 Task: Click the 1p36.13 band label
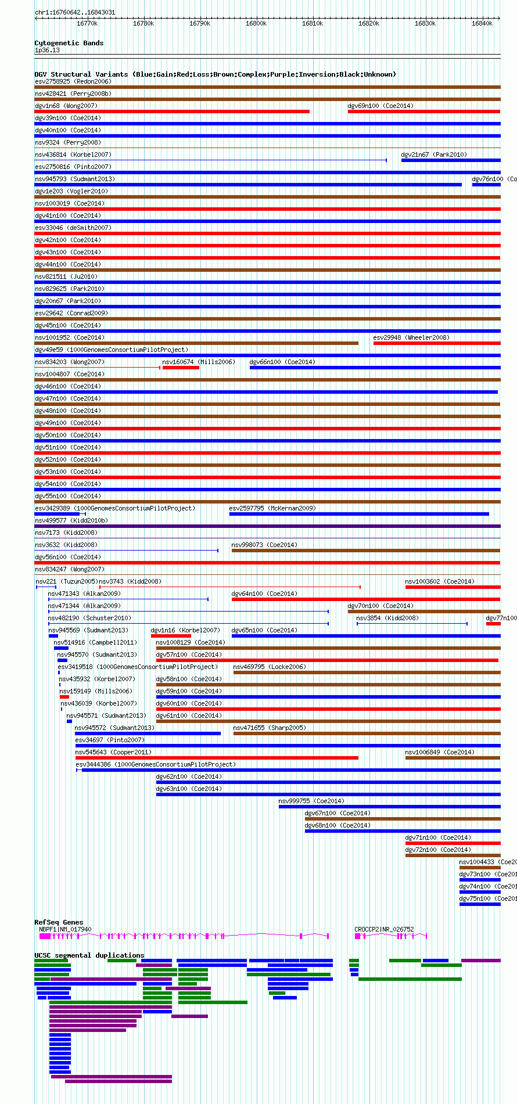tap(47, 51)
